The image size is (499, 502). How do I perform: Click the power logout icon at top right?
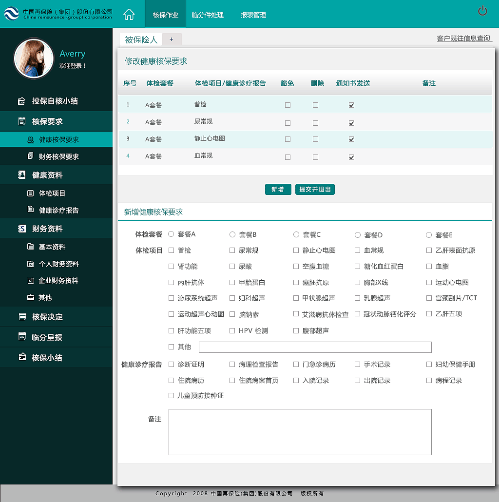click(x=482, y=11)
